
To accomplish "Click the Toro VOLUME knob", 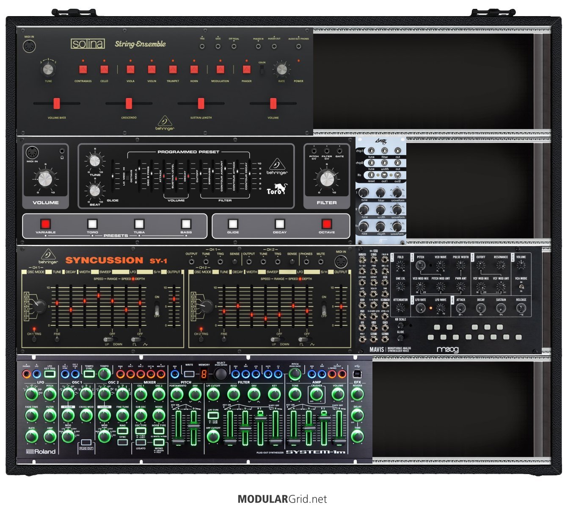I will pos(45,179).
